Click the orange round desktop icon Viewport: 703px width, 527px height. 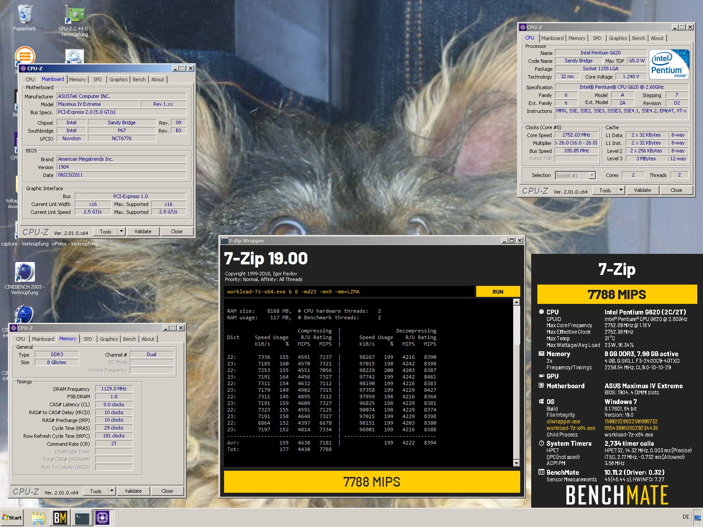coord(25,56)
